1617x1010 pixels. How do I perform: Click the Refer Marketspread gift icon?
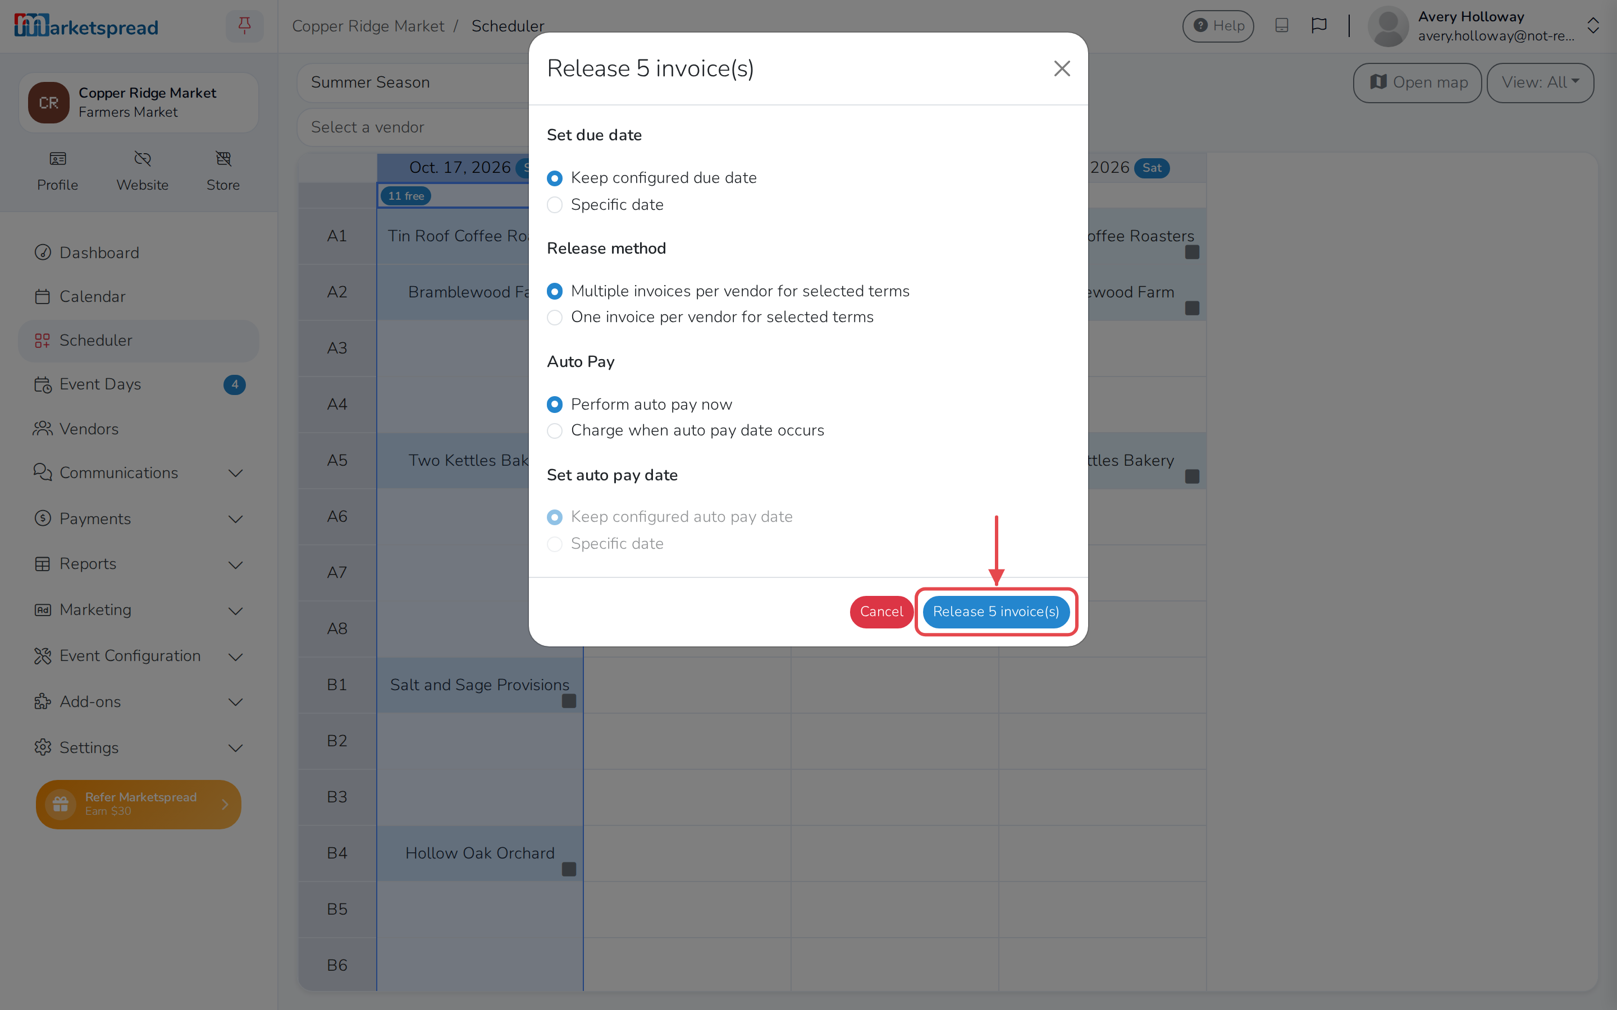[61, 804]
